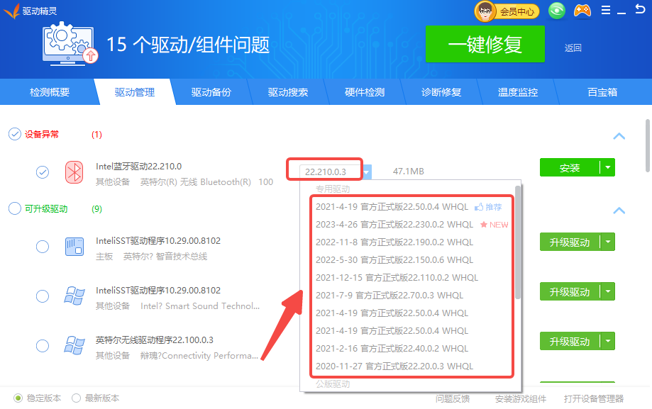Screen dimensions: 652x409
Task: Select the 最新版本 radio button
Action: pyautogui.click(x=77, y=398)
